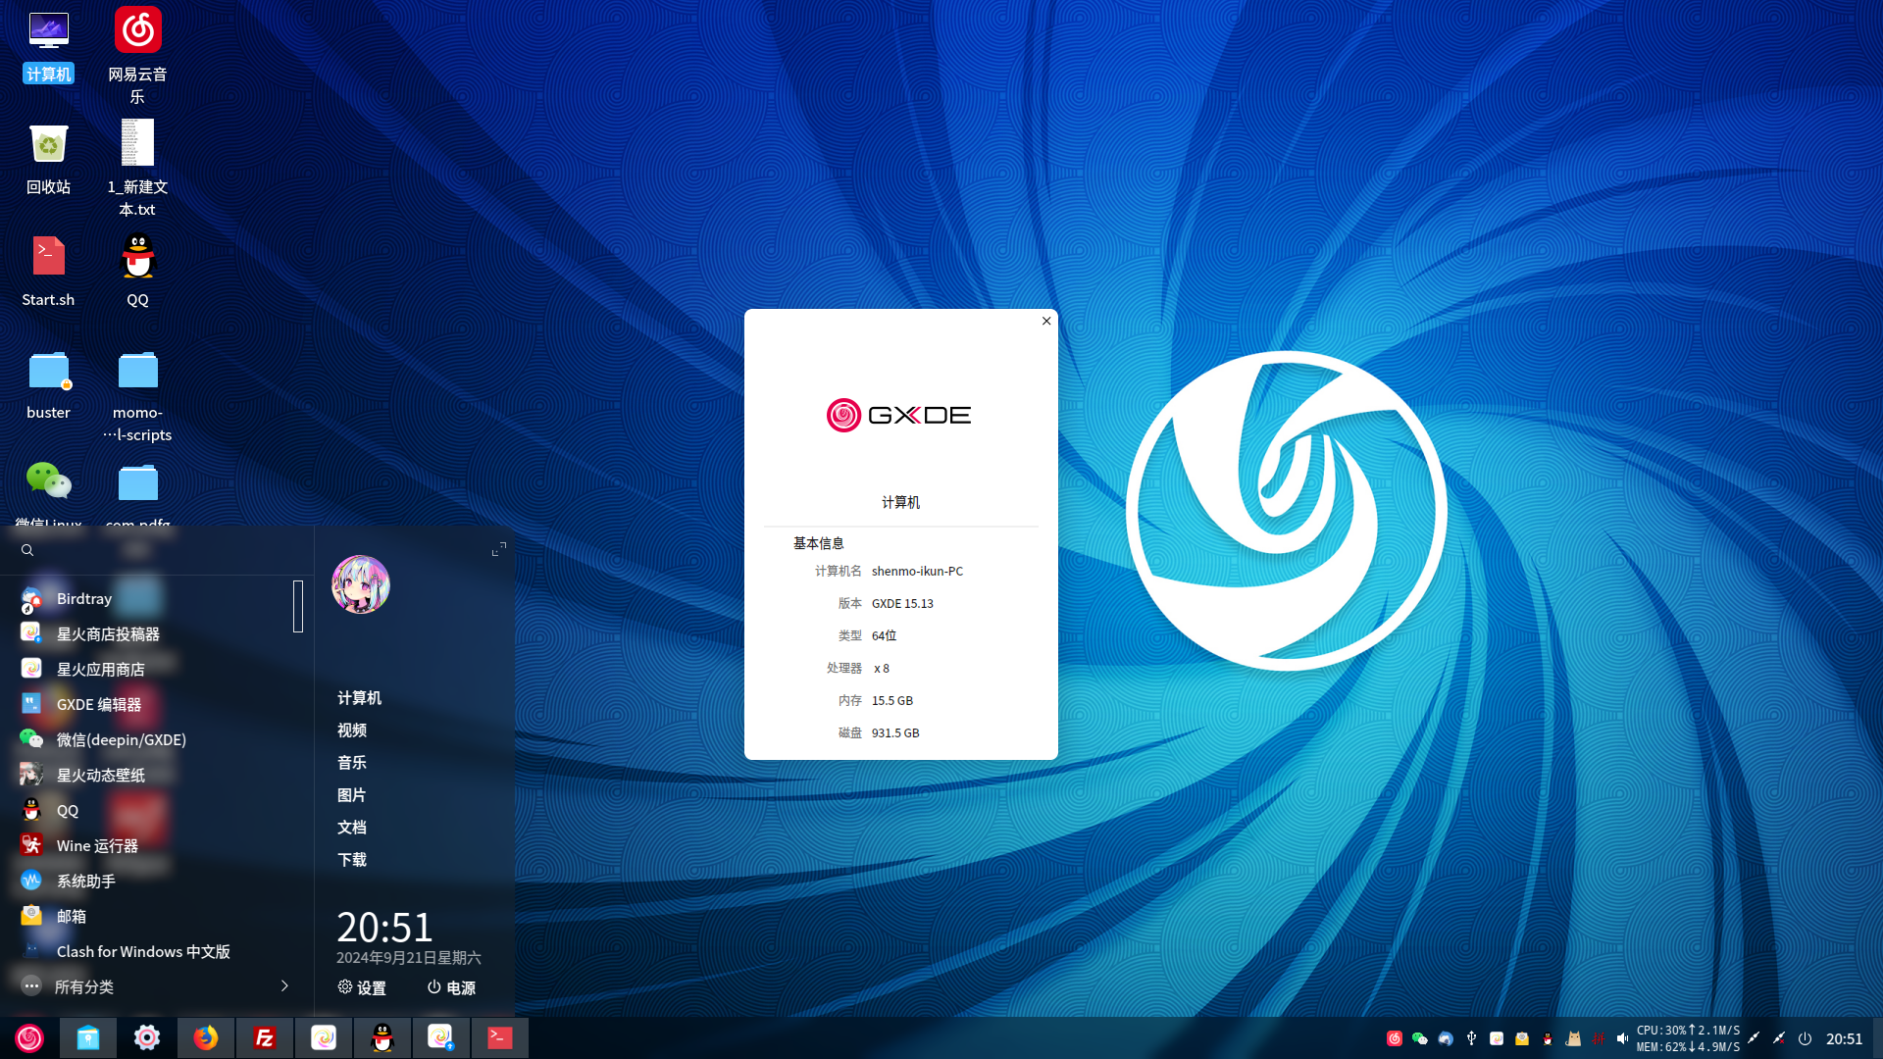Click terminal icon in taskbar

pyautogui.click(x=499, y=1037)
